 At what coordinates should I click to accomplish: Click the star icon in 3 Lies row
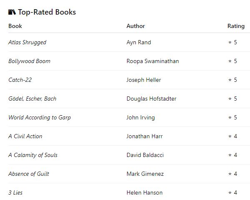[x=230, y=193]
